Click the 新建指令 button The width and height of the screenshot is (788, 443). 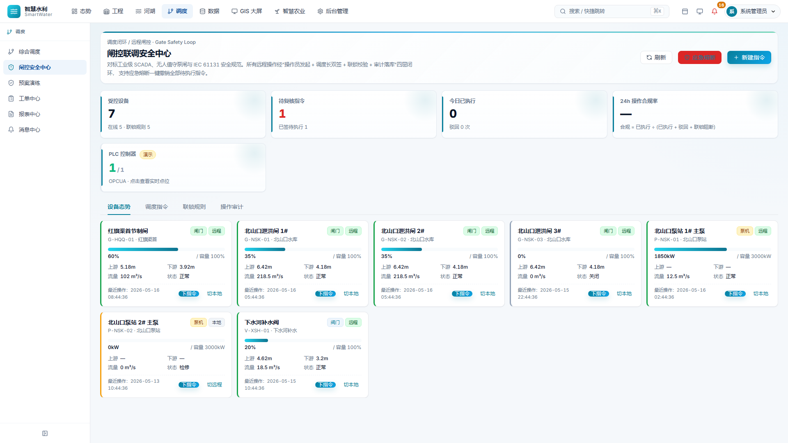[x=749, y=57]
